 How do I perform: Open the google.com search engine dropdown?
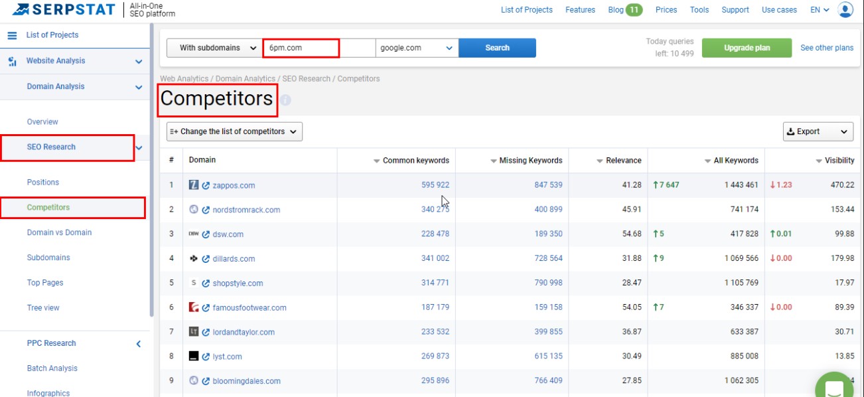417,48
